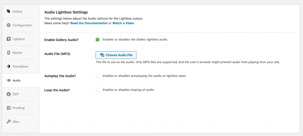
Task: Enable the Autoplay the Audio checkbox
Action: pyautogui.click(x=97, y=76)
